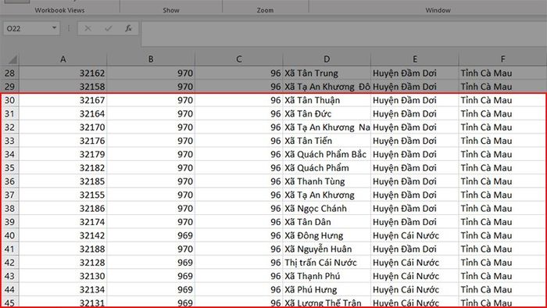The image size is (547, 308).
Task: Click the Xã Ngọc Chánh cell
Action: (327, 208)
